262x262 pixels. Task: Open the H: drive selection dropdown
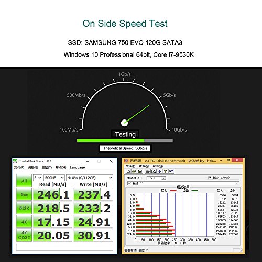click(x=90, y=178)
